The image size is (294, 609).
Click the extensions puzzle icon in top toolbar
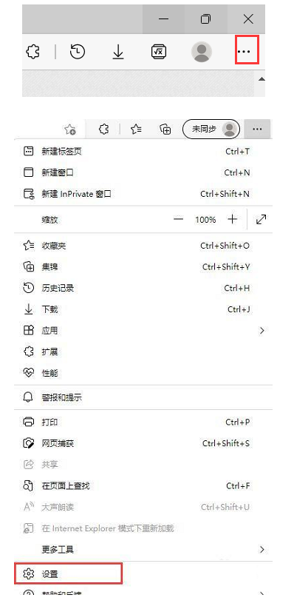pos(33,52)
